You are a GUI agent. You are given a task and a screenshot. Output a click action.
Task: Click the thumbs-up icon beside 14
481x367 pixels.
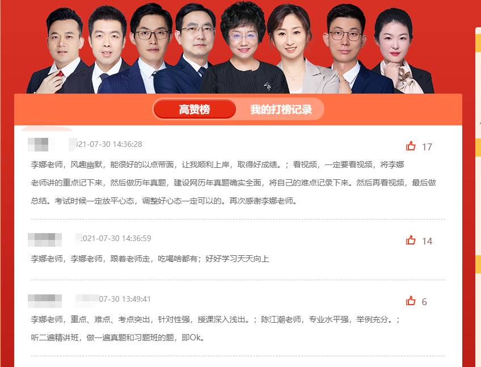411,240
